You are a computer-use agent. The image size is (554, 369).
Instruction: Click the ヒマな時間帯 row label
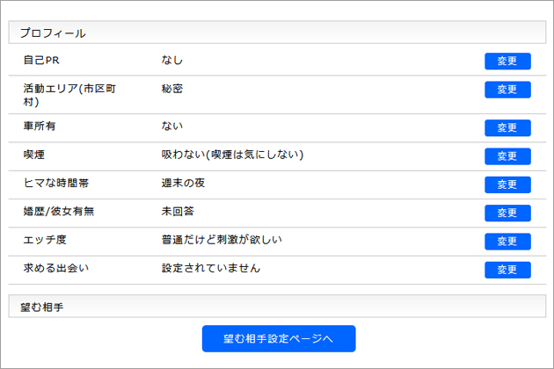pos(56,184)
